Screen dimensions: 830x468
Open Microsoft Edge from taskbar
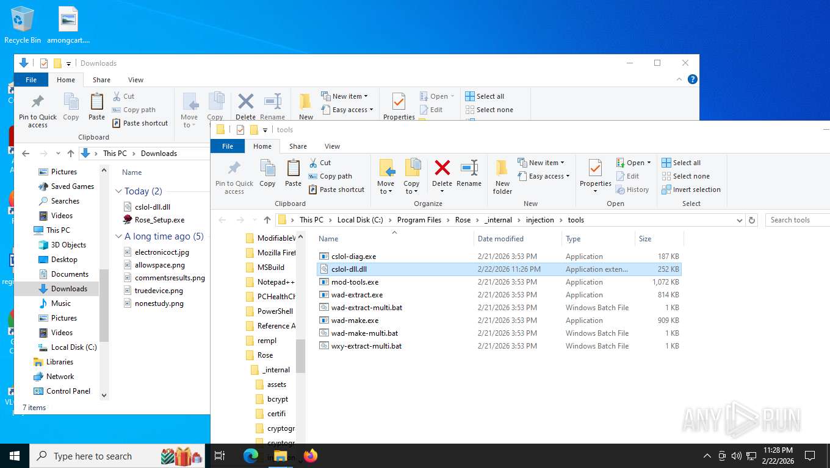tap(251, 455)
